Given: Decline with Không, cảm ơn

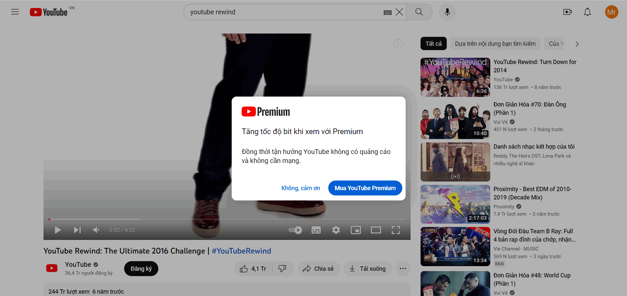Looking at the screenshot, I should tap(301, 188).
